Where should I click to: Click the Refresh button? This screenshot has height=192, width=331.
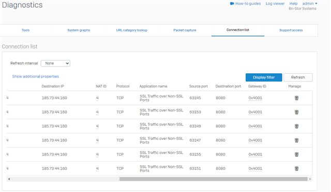(298, 77)
